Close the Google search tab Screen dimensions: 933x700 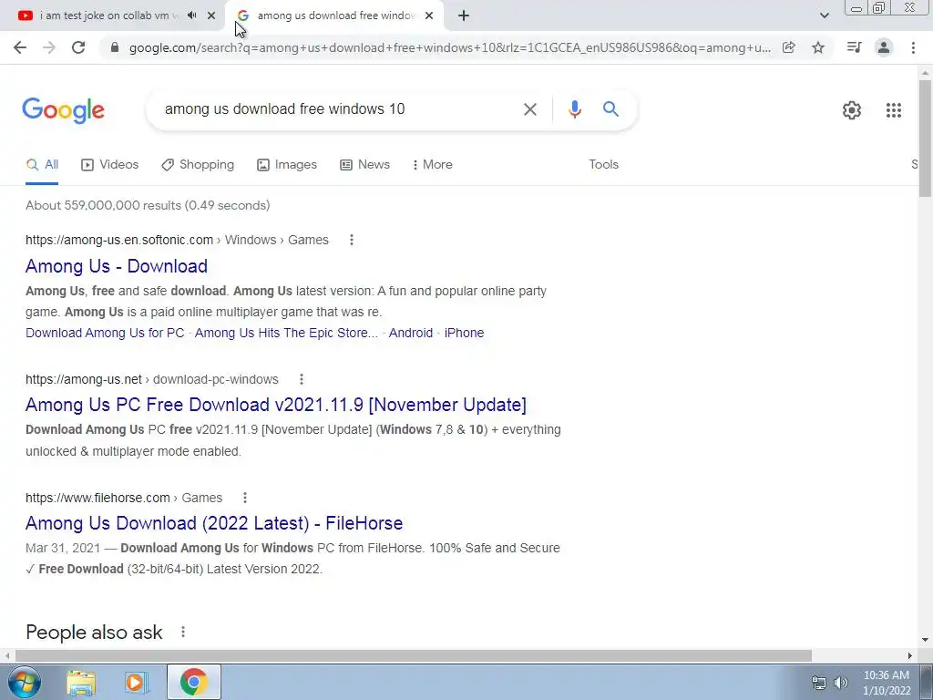pos(429,15)
